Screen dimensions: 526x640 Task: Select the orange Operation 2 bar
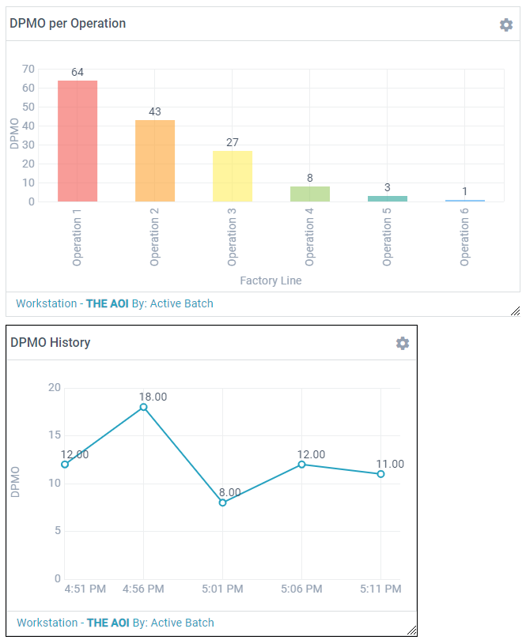[x=154, y=158]
